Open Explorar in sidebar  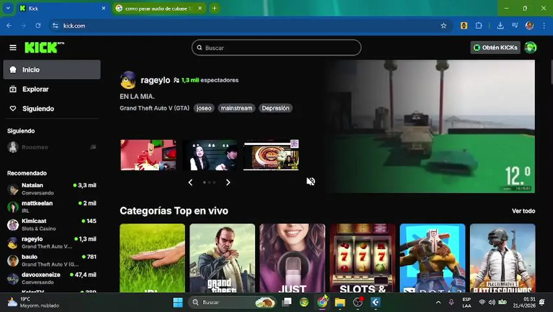(x=52, y=89)
